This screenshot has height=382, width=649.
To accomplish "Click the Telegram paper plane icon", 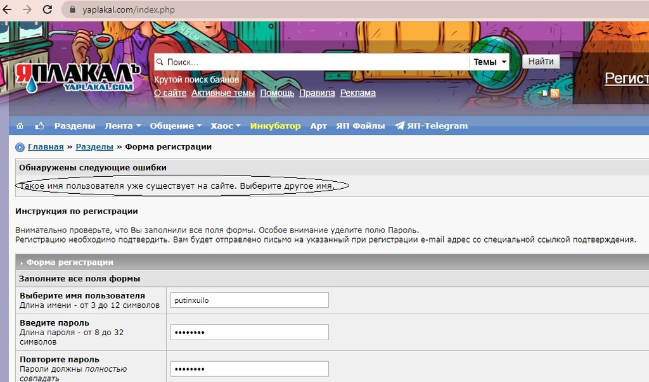I will click(399, 126).
